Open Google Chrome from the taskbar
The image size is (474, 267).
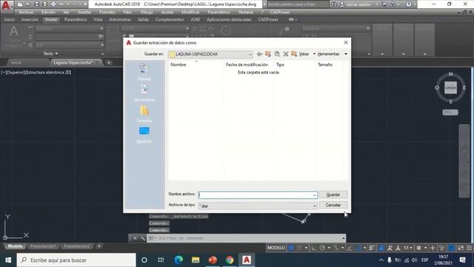click(230, 260)
